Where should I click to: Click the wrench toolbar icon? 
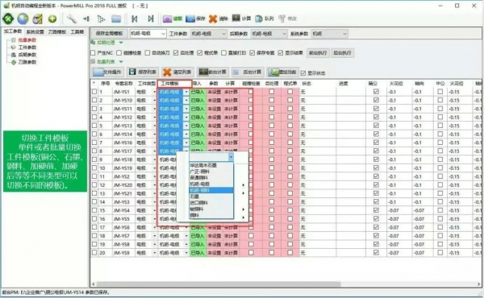pos(71,19)
